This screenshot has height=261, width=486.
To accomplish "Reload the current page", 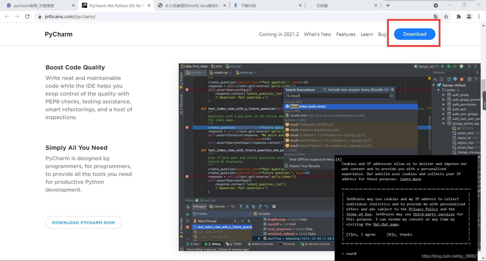I will pos(27,16).
